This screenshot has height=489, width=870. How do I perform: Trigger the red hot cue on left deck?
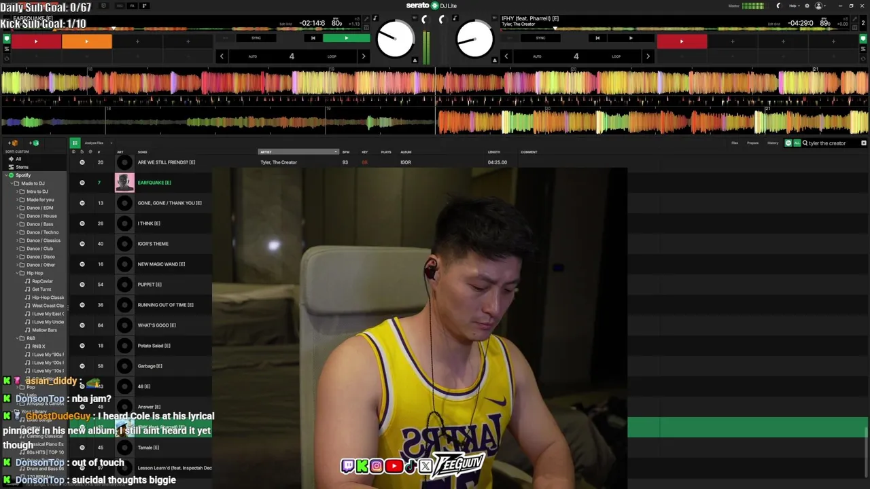pos(36,41)
